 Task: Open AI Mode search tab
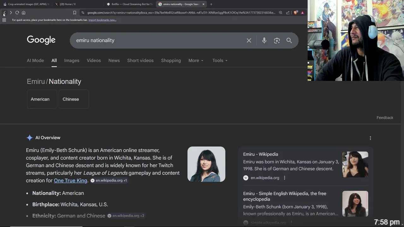(35, 61)
